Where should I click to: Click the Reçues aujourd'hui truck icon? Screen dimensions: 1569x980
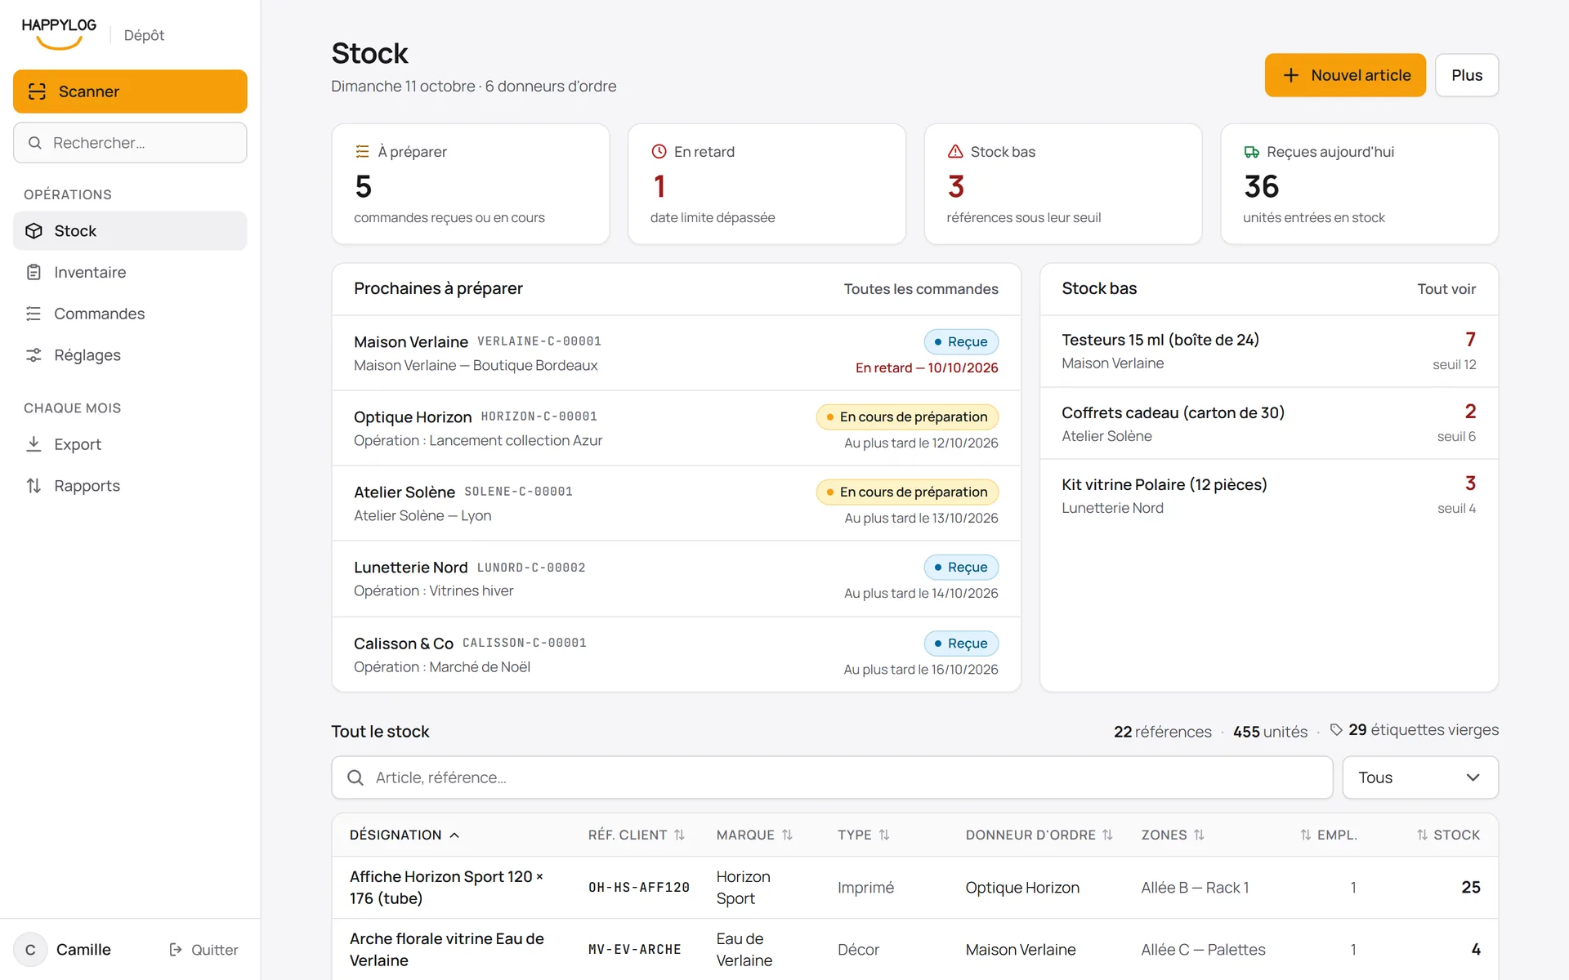(1251, 151)
